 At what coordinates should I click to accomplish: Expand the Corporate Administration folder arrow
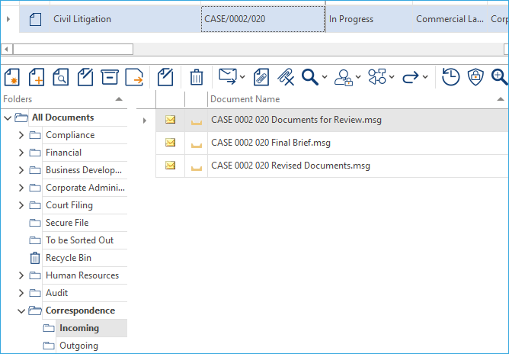coord(21,188)
